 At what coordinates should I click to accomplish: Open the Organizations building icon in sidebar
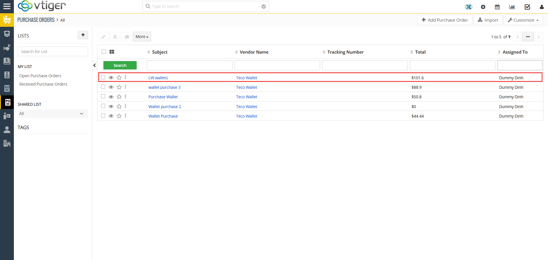click(7, 143)
